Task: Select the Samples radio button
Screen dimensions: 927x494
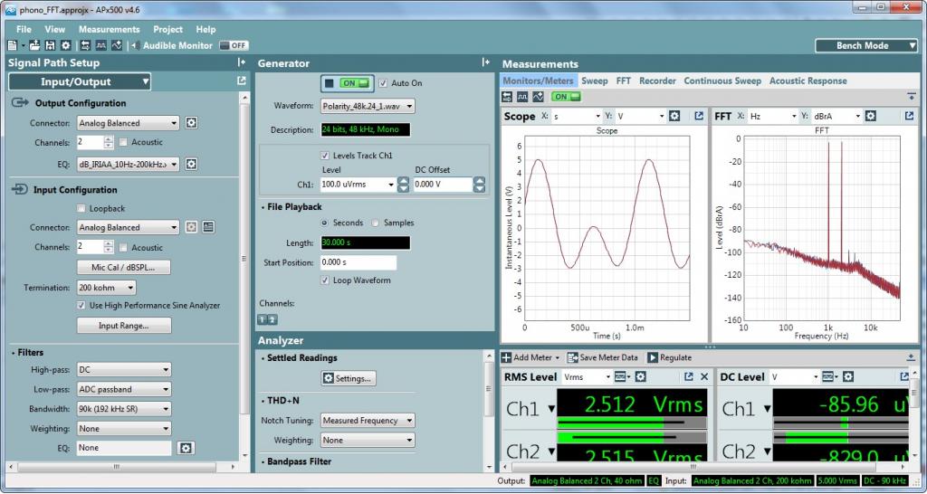Action: tap(377, 223)
